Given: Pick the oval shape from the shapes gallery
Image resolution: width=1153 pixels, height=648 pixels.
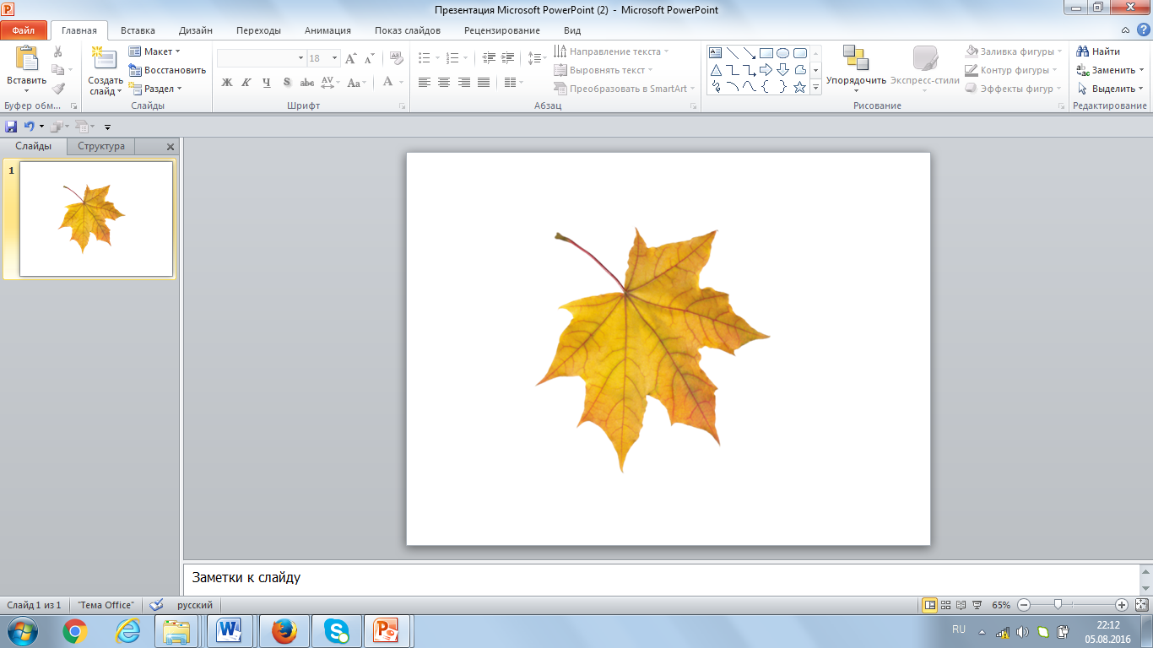Looking at the screenshot, I should 783,53.
